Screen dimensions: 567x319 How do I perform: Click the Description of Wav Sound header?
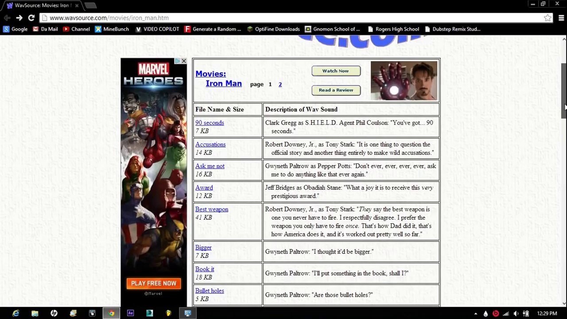pos(301,109)
